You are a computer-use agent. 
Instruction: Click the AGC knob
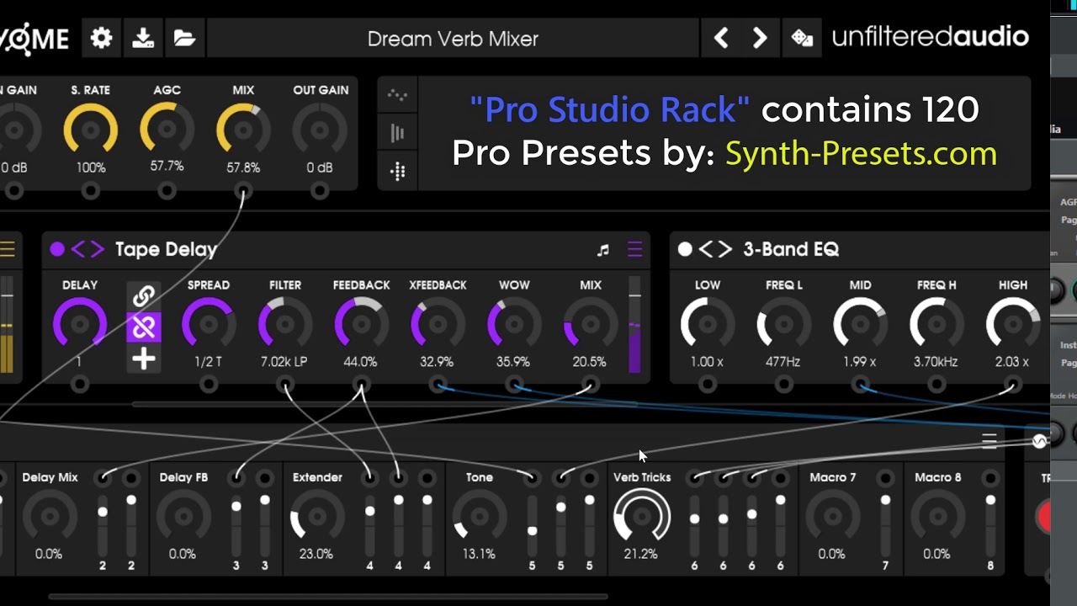point(167,130)
